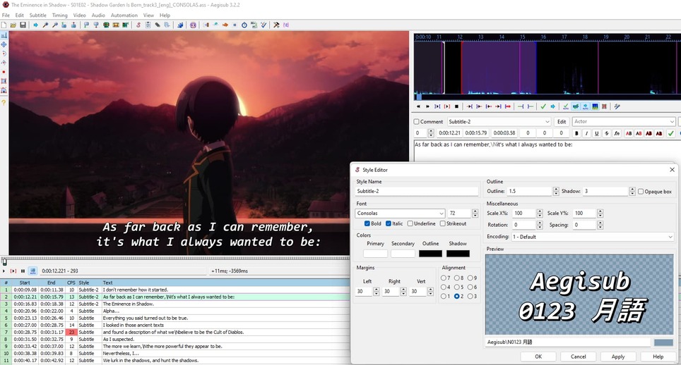Open the Automation menu
681x365 pixels.
(124, 15)
